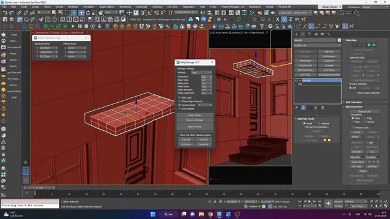The width and height of the screenshot is (390, 219).
Task: Restrict transform to X axis
Action: click(x=278, y=19)
